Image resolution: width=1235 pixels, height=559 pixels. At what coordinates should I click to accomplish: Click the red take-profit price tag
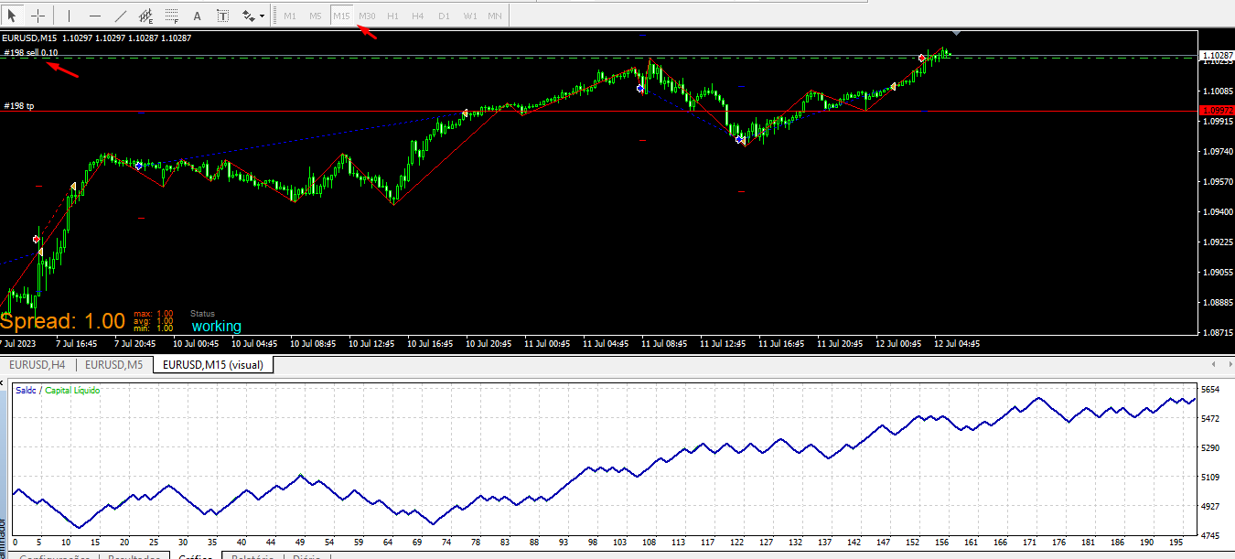(1216, 110)
